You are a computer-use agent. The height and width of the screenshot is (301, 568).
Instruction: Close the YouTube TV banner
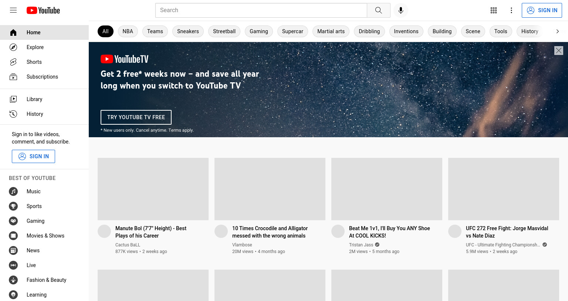pyautogui.click(x=559, y=51)
